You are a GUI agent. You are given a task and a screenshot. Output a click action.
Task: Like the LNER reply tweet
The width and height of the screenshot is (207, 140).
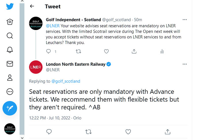tap(128, 132)
